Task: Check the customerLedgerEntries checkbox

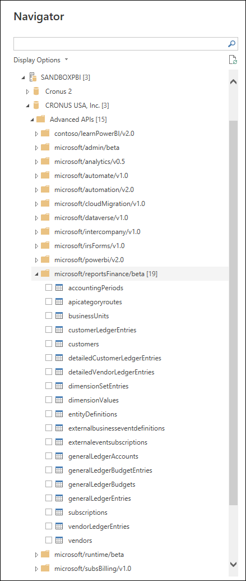Action: pos(49,330)
